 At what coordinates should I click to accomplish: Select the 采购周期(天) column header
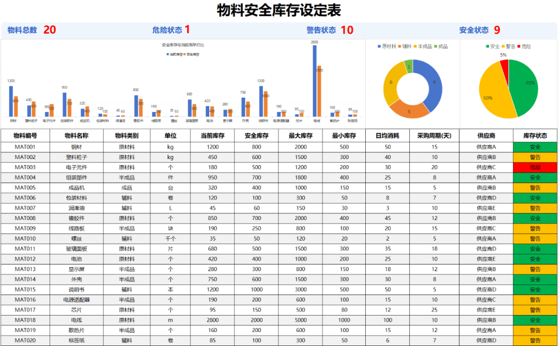click(x=434, y=136)
